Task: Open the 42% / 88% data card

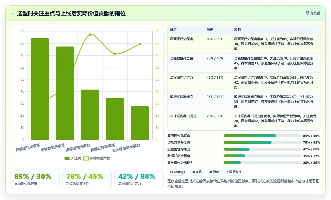Action: pos(139,179)
